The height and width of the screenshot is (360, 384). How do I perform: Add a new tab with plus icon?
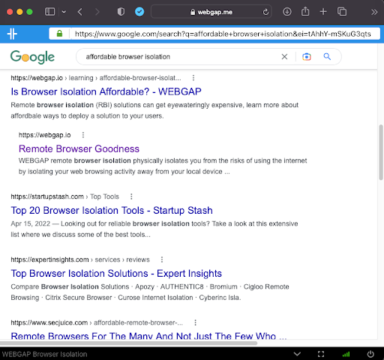(323, 12)
